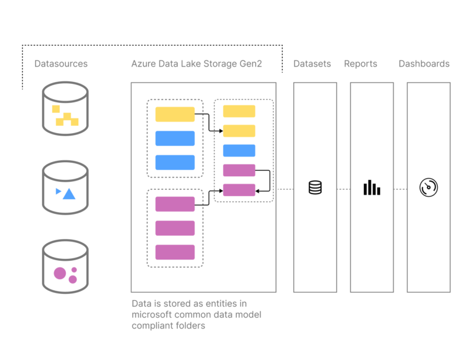
Task: Click the Dashboards gauge icon
Action: pos(429,187)
